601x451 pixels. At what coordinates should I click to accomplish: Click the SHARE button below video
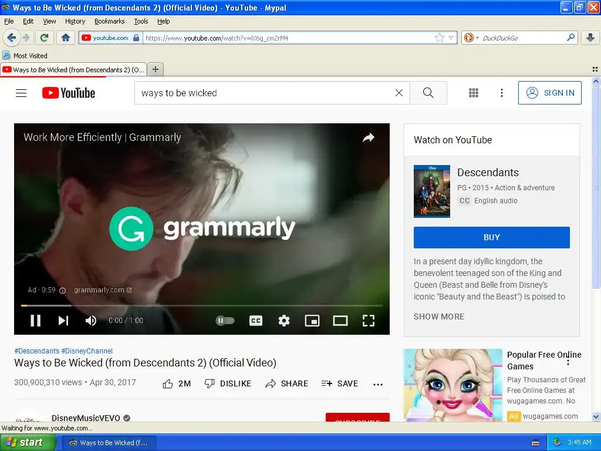click(x=286, y=383)
